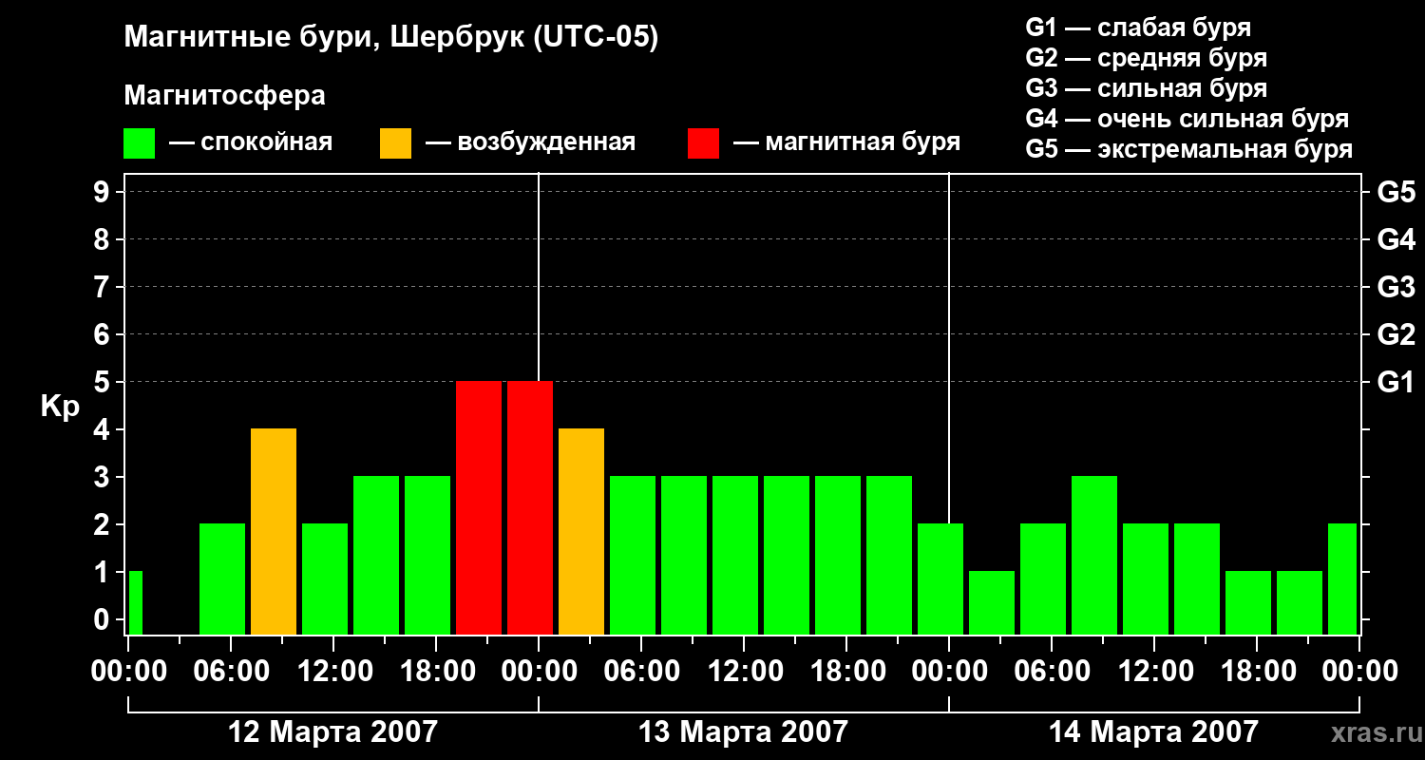Click the orange Kp 4 bar on 13 March
1425x760 pixels.
coord(581,531)
